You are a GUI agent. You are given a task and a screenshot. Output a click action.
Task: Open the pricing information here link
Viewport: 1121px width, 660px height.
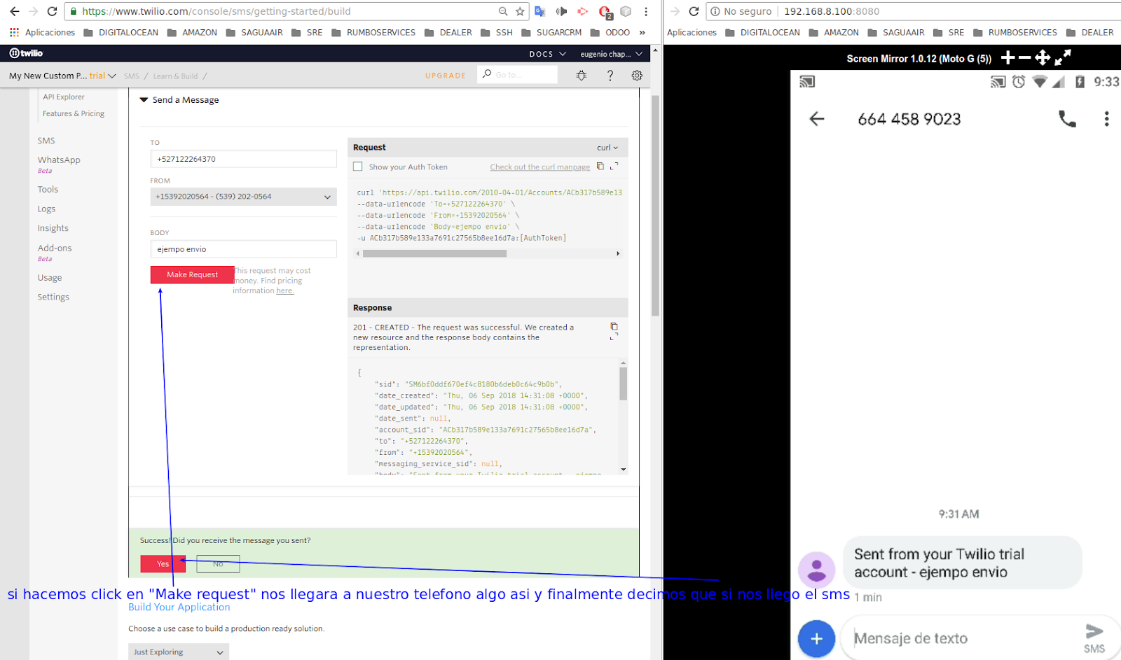click(x=285, y=291)
